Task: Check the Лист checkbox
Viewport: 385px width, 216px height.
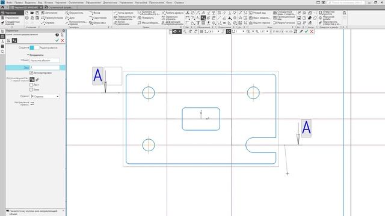Action: click(x=31, y=85)
